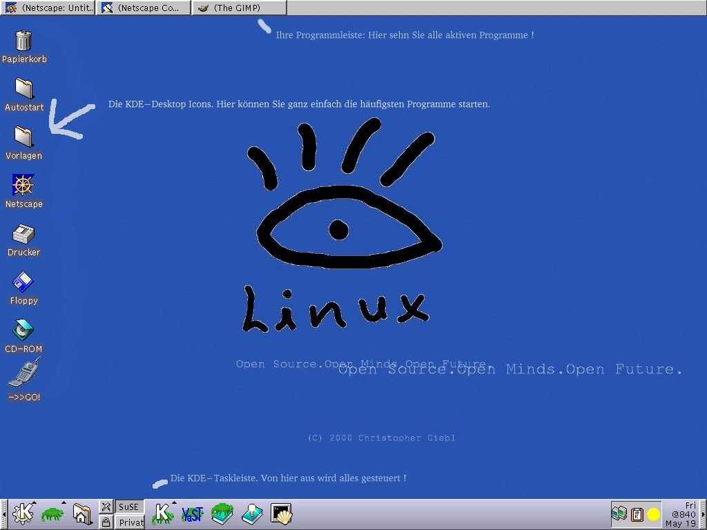Switch to Netscape: Untit.. taskbar window
Screen dimensions: 707x530
tap(48, 8)
